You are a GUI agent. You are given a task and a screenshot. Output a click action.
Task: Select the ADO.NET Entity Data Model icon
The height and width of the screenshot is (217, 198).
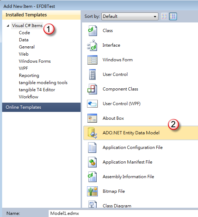(x=92, y=133)
